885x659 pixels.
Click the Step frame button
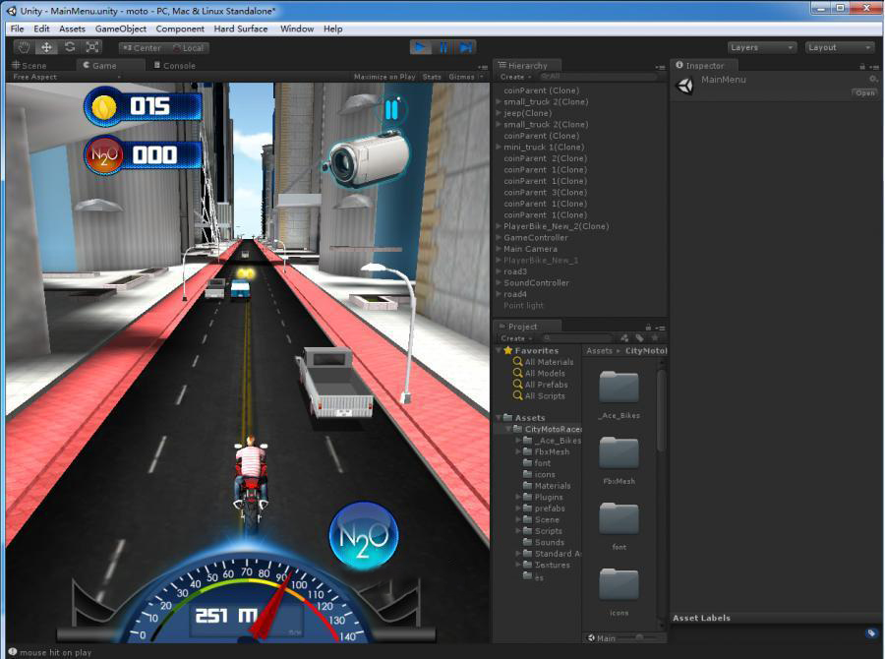point(466,47)
